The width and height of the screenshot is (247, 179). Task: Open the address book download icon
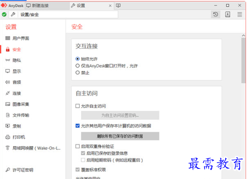tap(228, 15)
